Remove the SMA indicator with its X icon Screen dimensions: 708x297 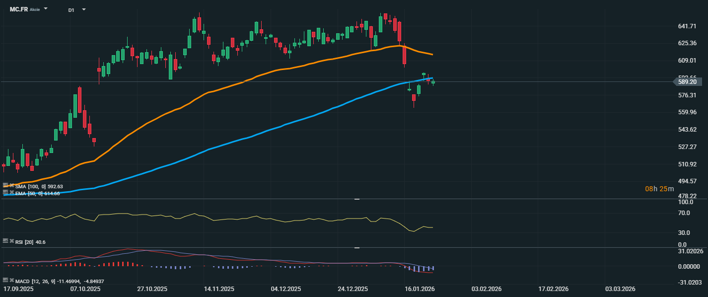coord(11,186)
